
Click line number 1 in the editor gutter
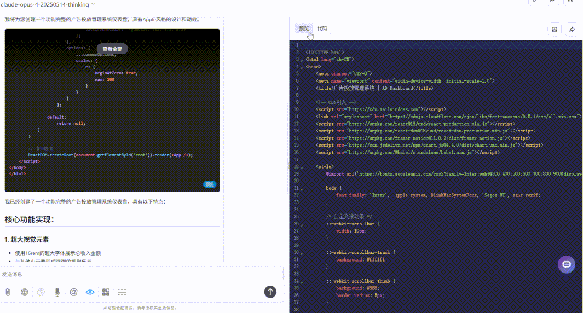[x=297, y=45]
